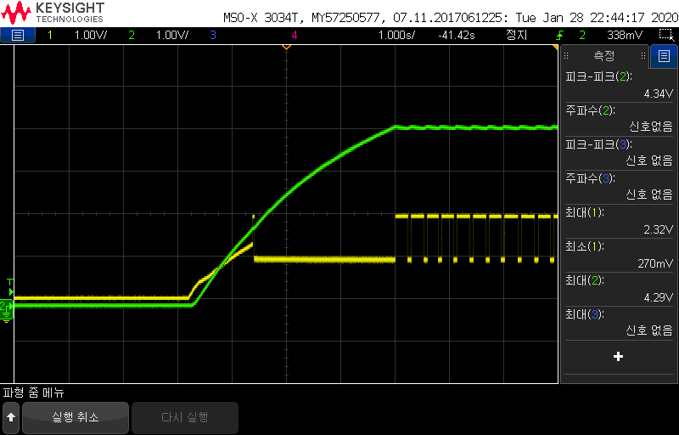Click the trigger level T marker

pyautogui.click(x=10, y=287)
